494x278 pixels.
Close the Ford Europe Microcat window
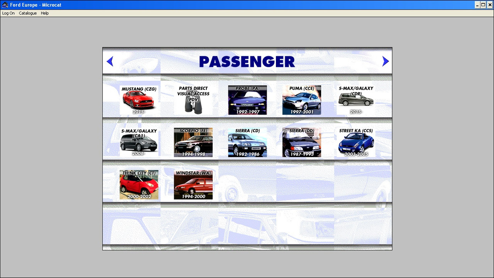pos(490,5)
